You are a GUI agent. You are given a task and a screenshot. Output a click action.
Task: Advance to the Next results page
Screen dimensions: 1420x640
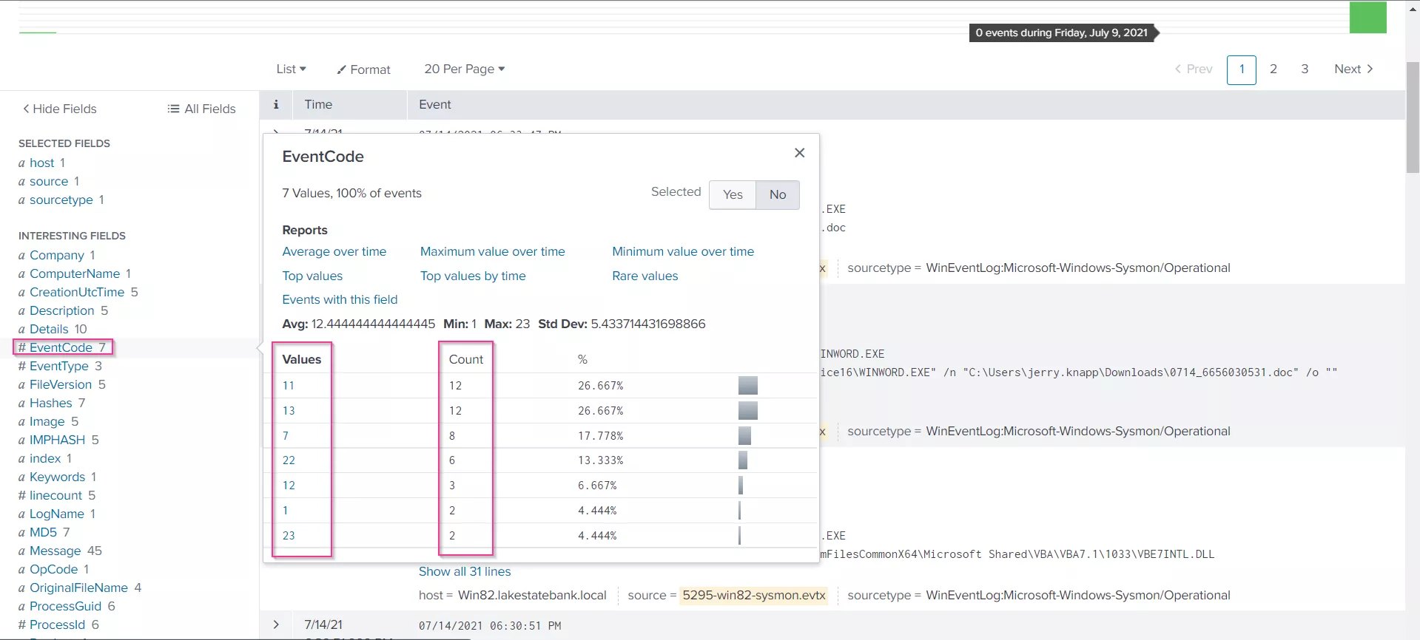(x=1354, y=69)
